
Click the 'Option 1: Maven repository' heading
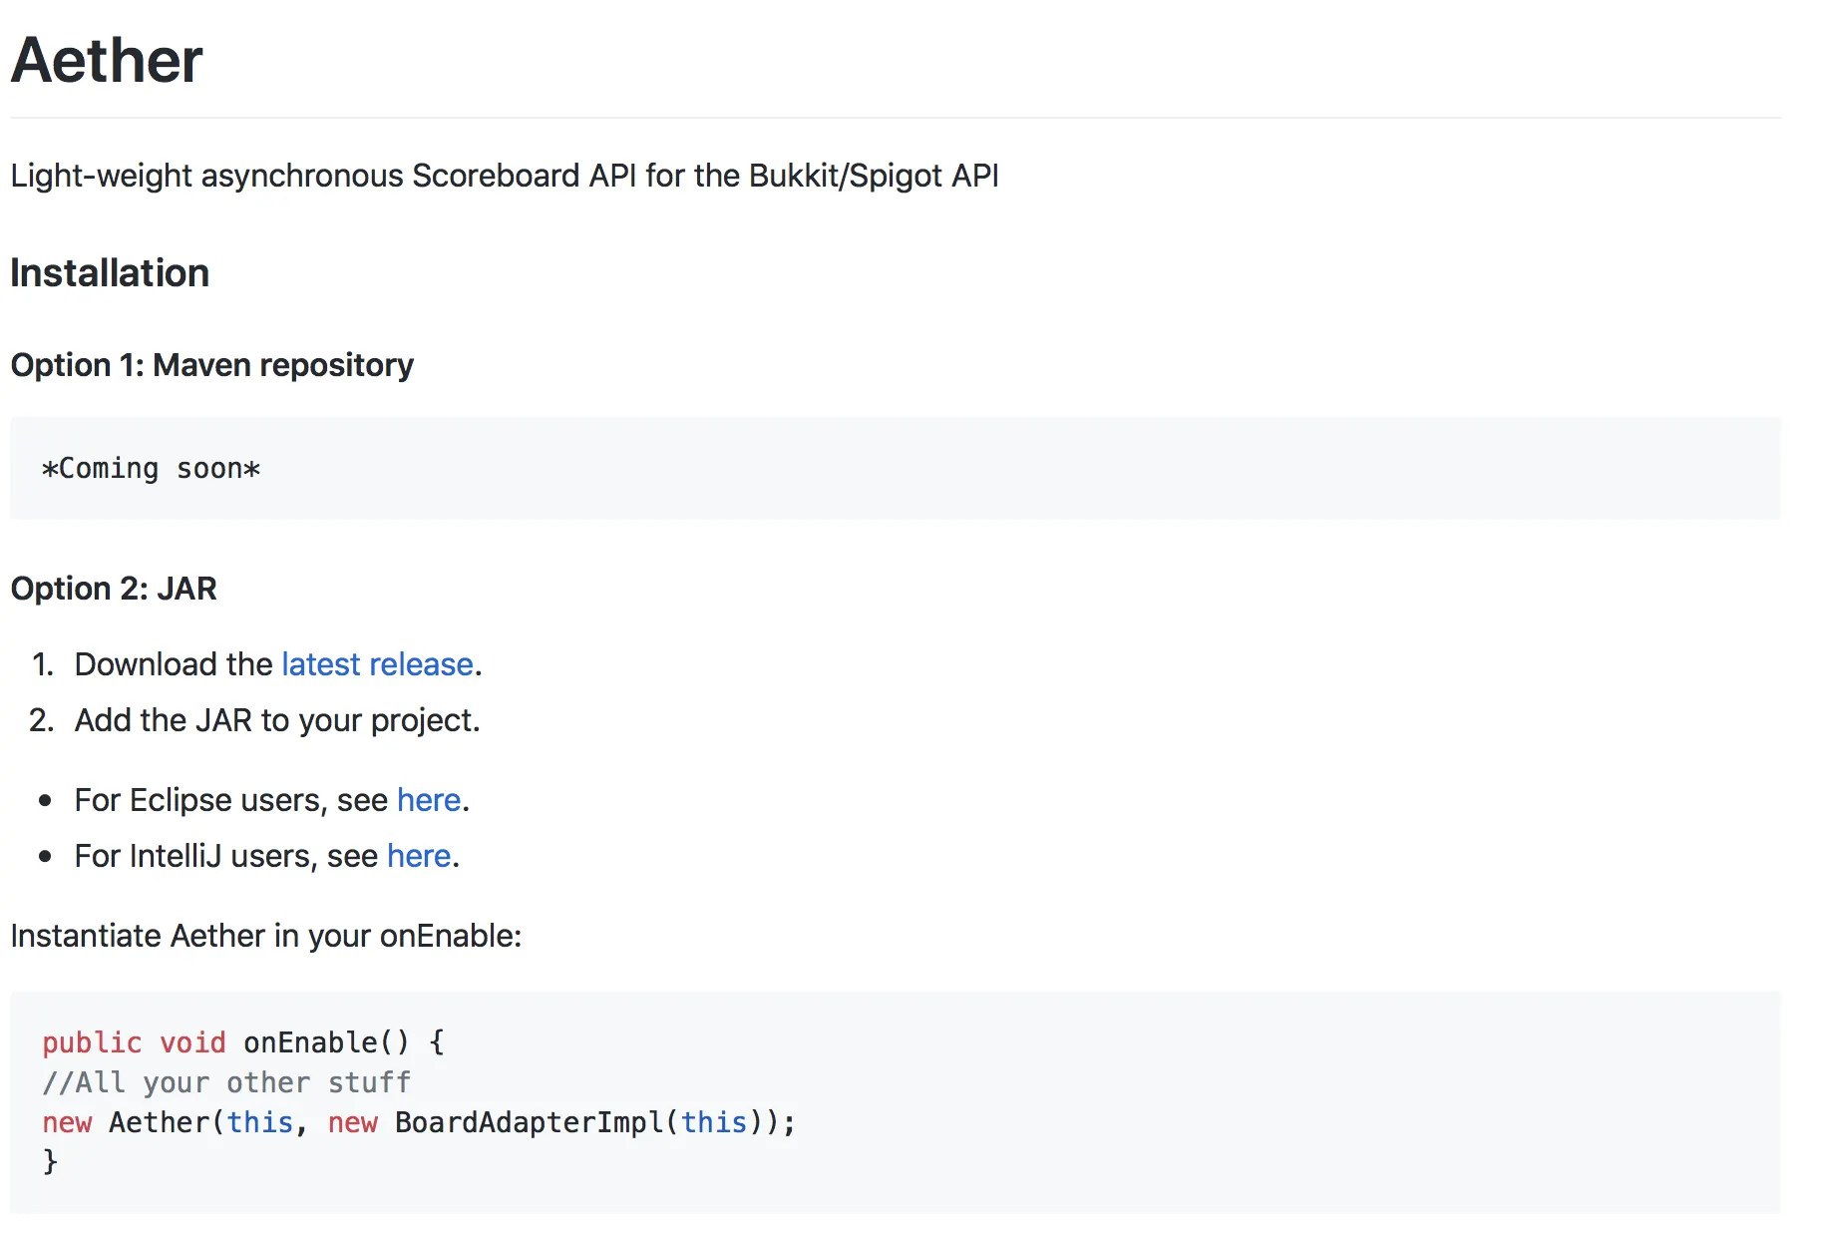(211, 365)
